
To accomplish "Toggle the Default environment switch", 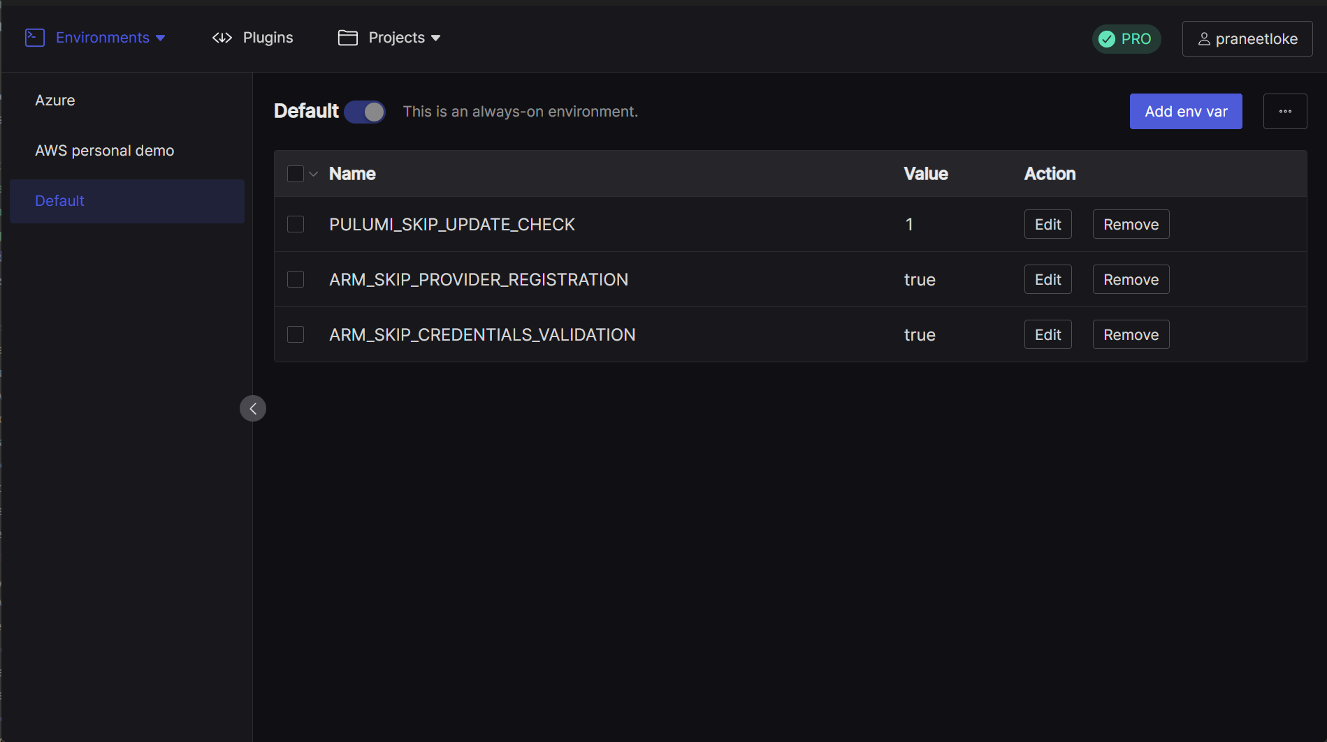I will [x=365, y=112].
